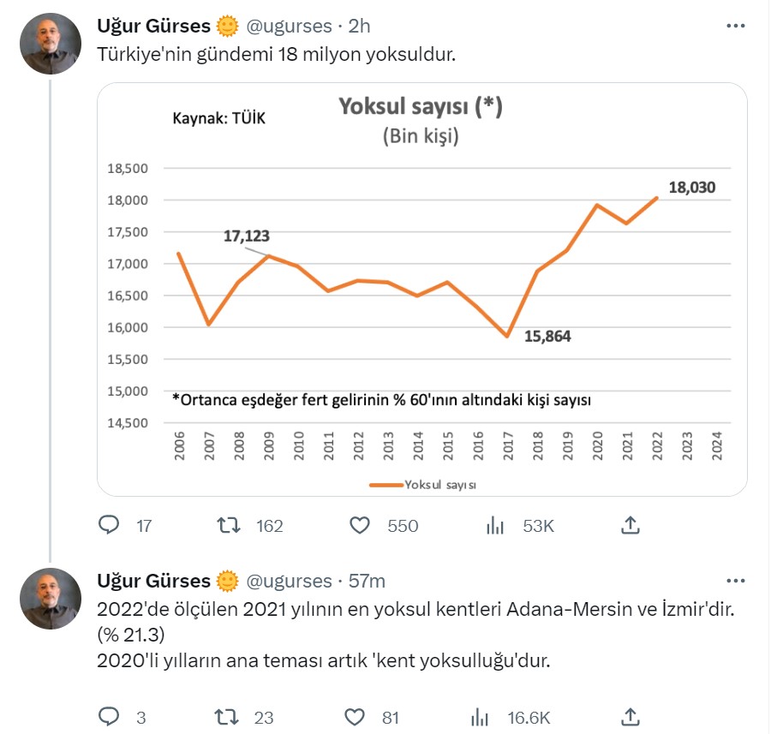Reply to the second tweet with 3 replies
This screenshot has height=734, width=771.
[x=109, y=717]
